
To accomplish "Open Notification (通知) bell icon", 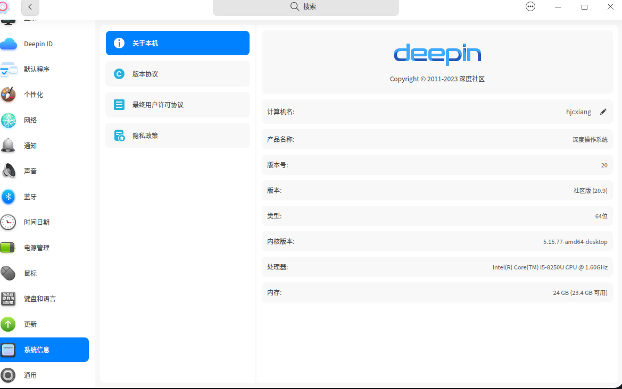I will 9,146.
